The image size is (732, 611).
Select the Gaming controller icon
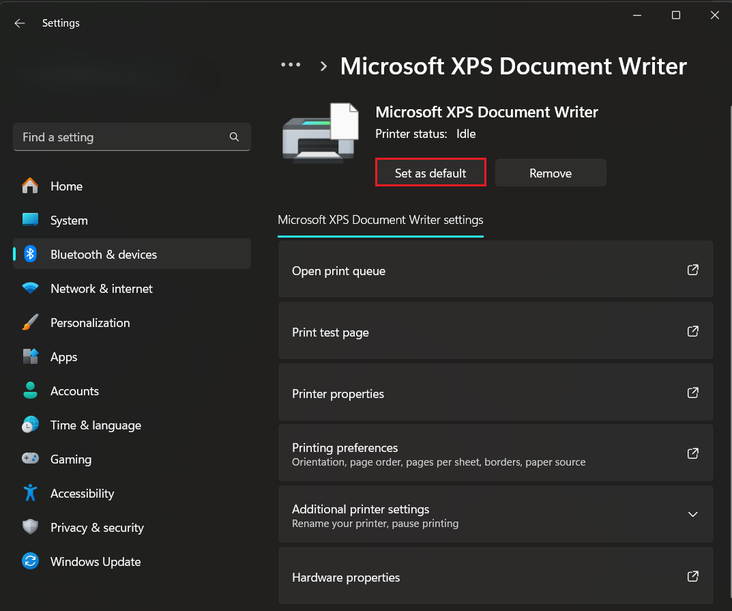30,459
